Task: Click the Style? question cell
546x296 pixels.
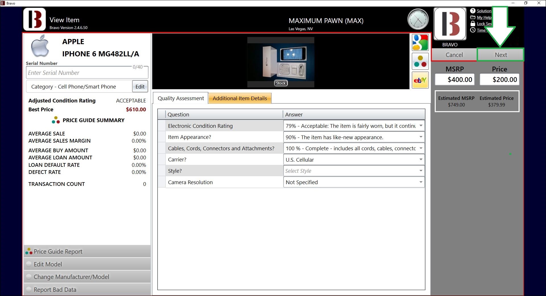Action: (224, 171)
